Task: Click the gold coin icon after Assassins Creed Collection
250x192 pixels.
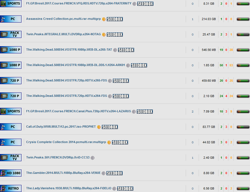Action: (x=104, y=19)
